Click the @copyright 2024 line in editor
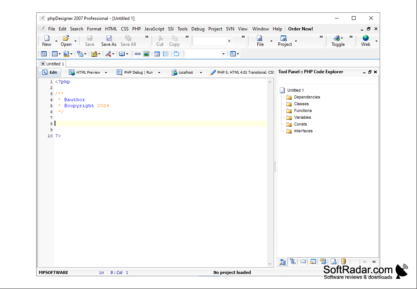The width and height of the screenshot is (417, 289). point(84,106)
